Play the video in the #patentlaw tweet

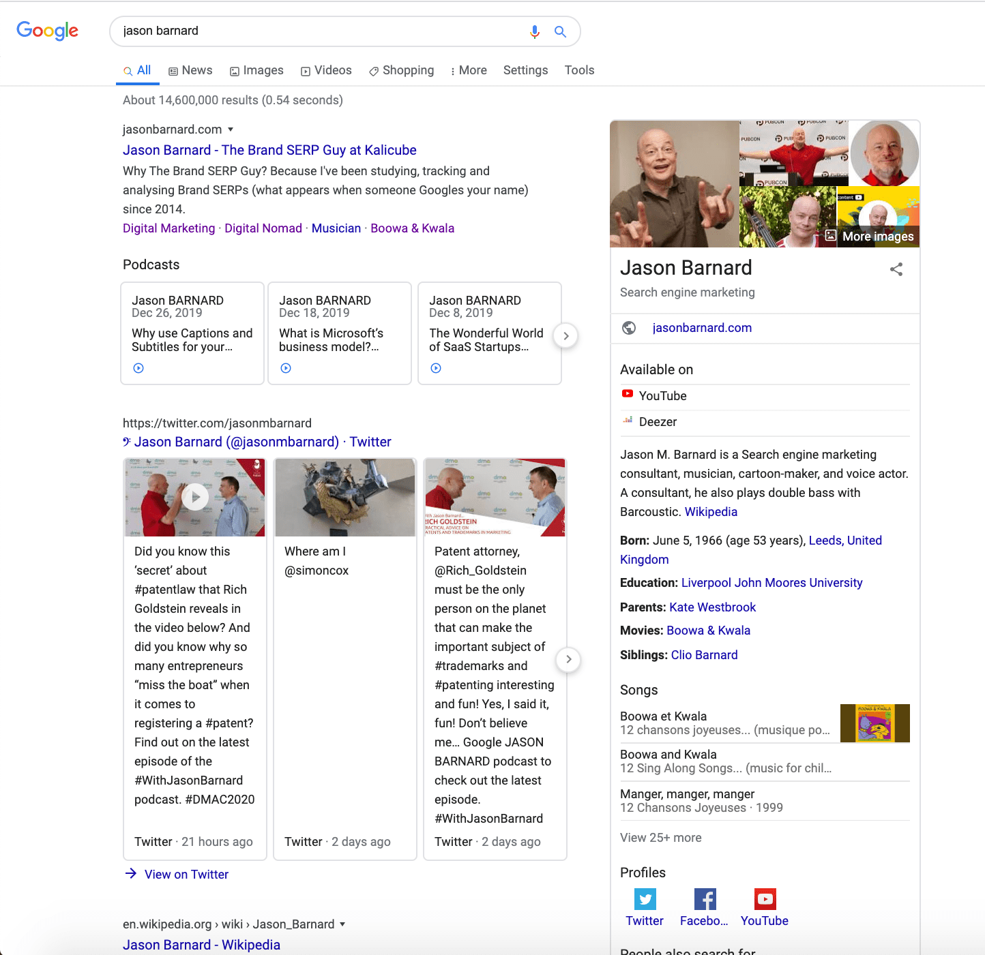click(x=196, y=497)
